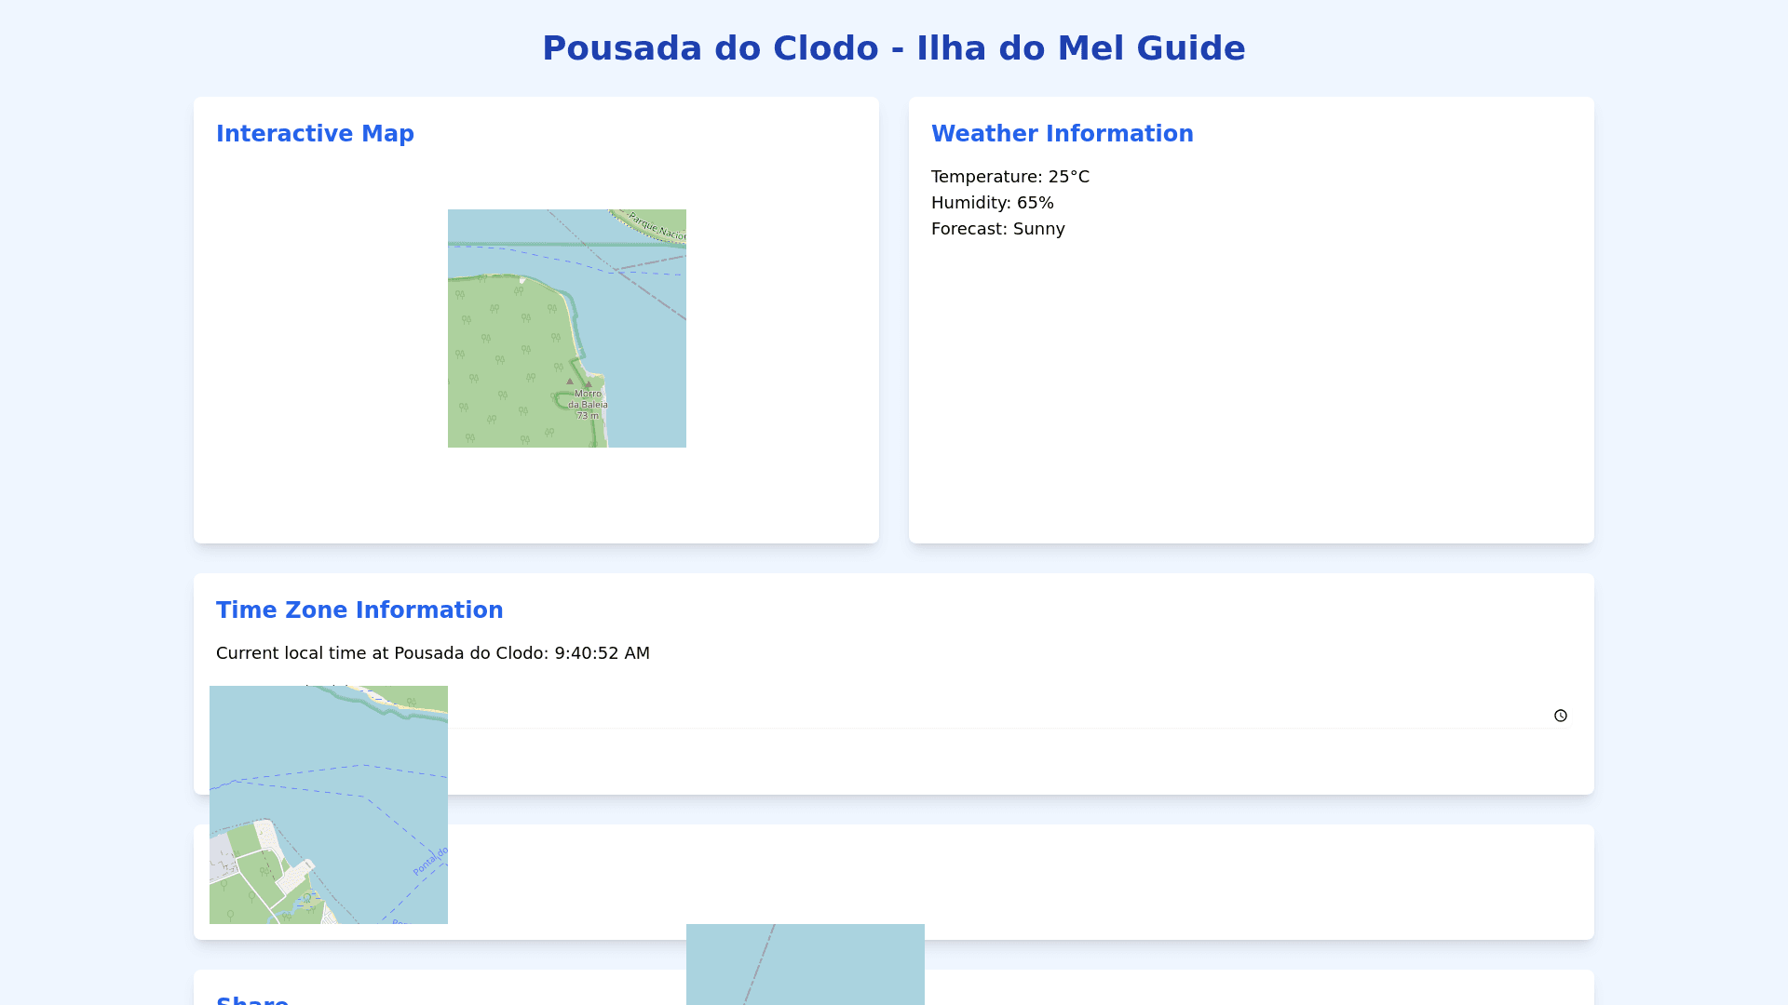Click the Morro da Baleia 73 m label
This screenshot has height=1005, width=1788.
[x=588, y=405]
